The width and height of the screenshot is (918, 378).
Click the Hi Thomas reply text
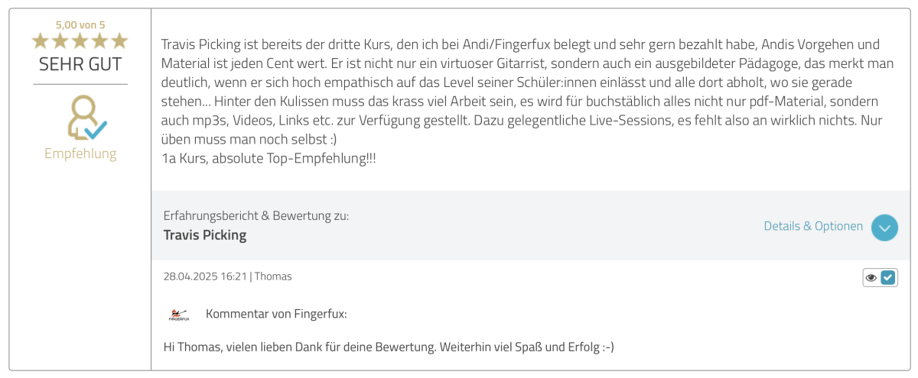click(x=389, y=347)
